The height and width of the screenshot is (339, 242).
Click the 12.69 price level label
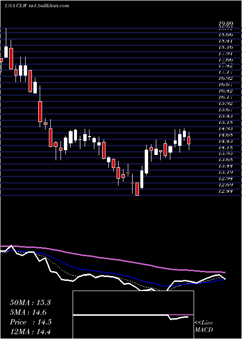click(226, 185)
